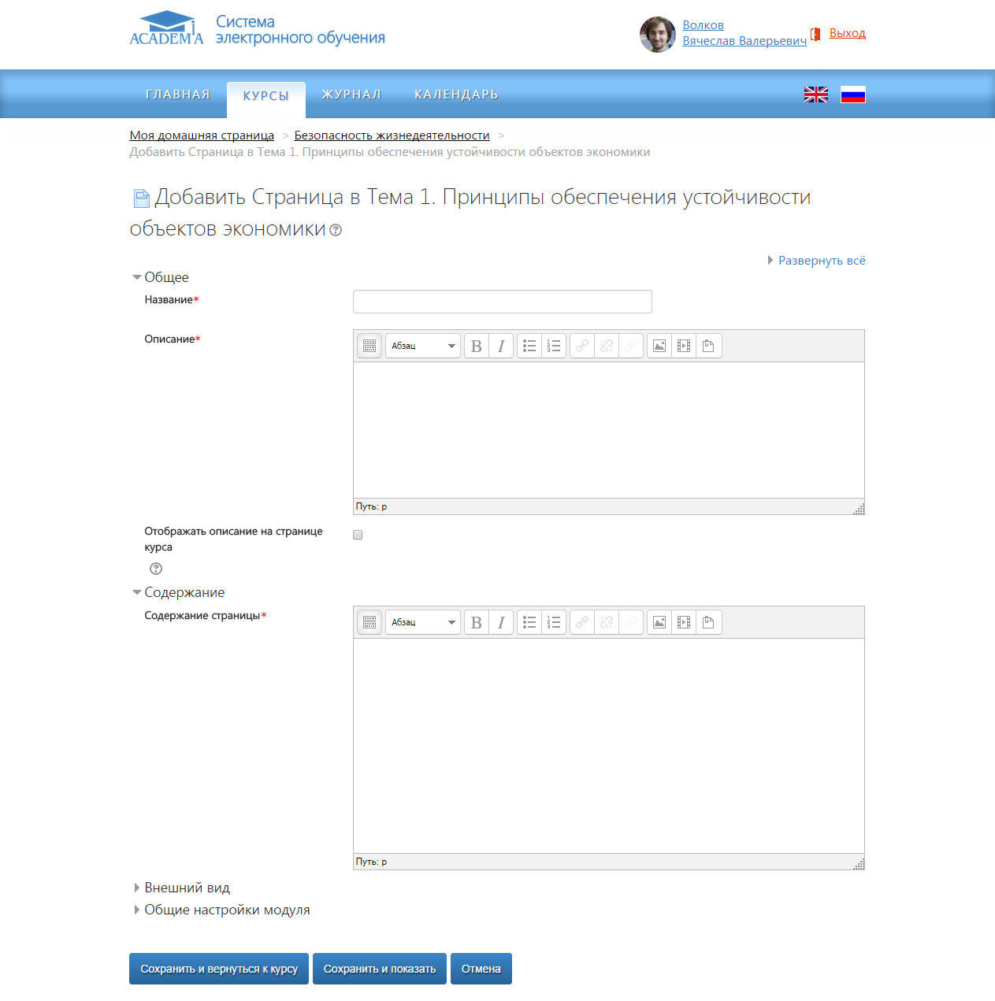Manage embedded files in Содержание страницы editor
The image size is (995, 1001).
[x=708, y=622]
